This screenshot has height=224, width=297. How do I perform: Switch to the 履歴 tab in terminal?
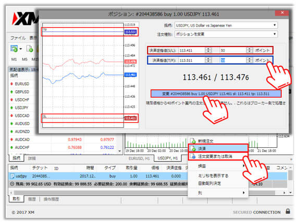[x=32, y=199]
